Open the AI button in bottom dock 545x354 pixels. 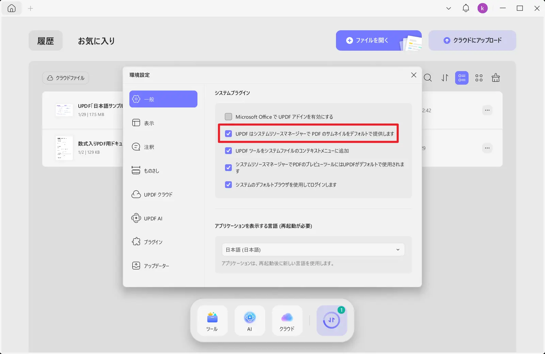tap(250, 321)
